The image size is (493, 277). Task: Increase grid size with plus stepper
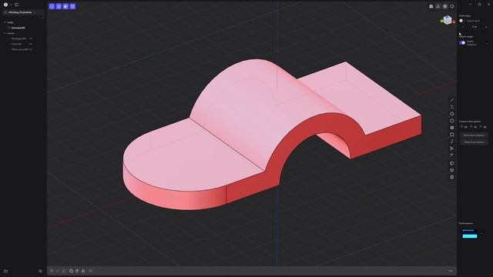click(x=486, y=27)
